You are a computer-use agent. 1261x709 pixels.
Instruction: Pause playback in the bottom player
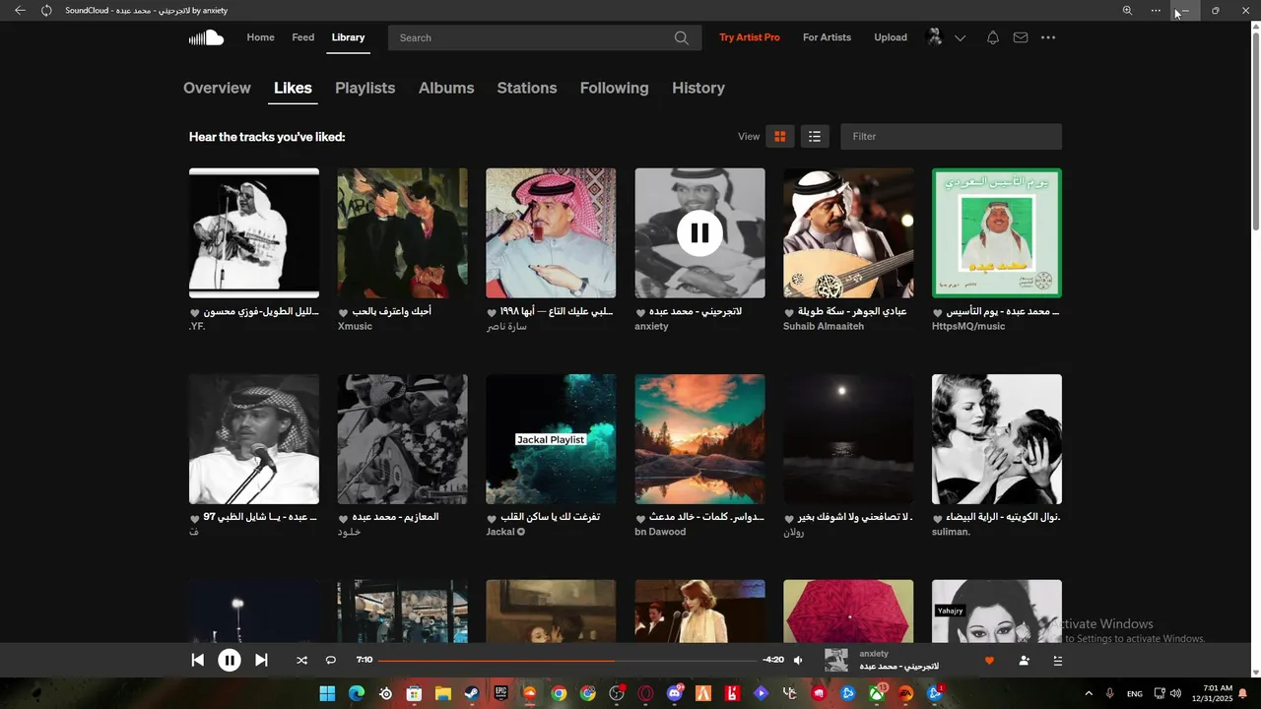(230, 661)
